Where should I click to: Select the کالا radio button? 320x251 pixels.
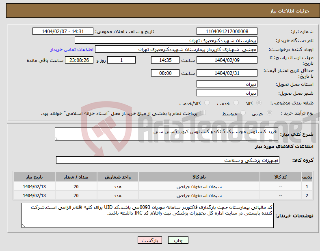[x=259, y=103]
